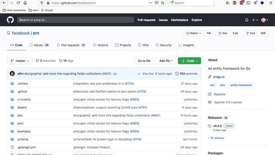Toggle the sidebar view icon in toolbar
The image size is (275, 155).
(x=248, y=3)
